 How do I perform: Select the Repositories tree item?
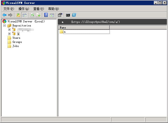(x=22, y=25)
